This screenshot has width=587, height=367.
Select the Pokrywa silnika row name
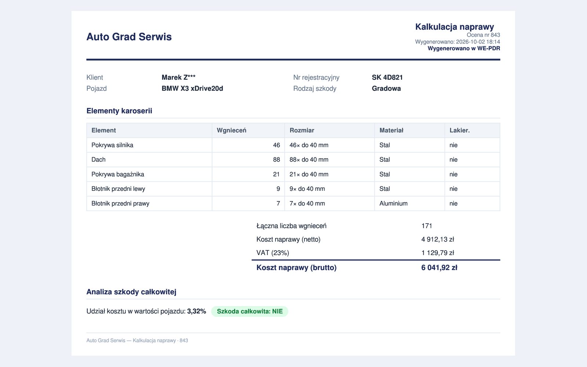pyautogui.click(x=112, y=145)
